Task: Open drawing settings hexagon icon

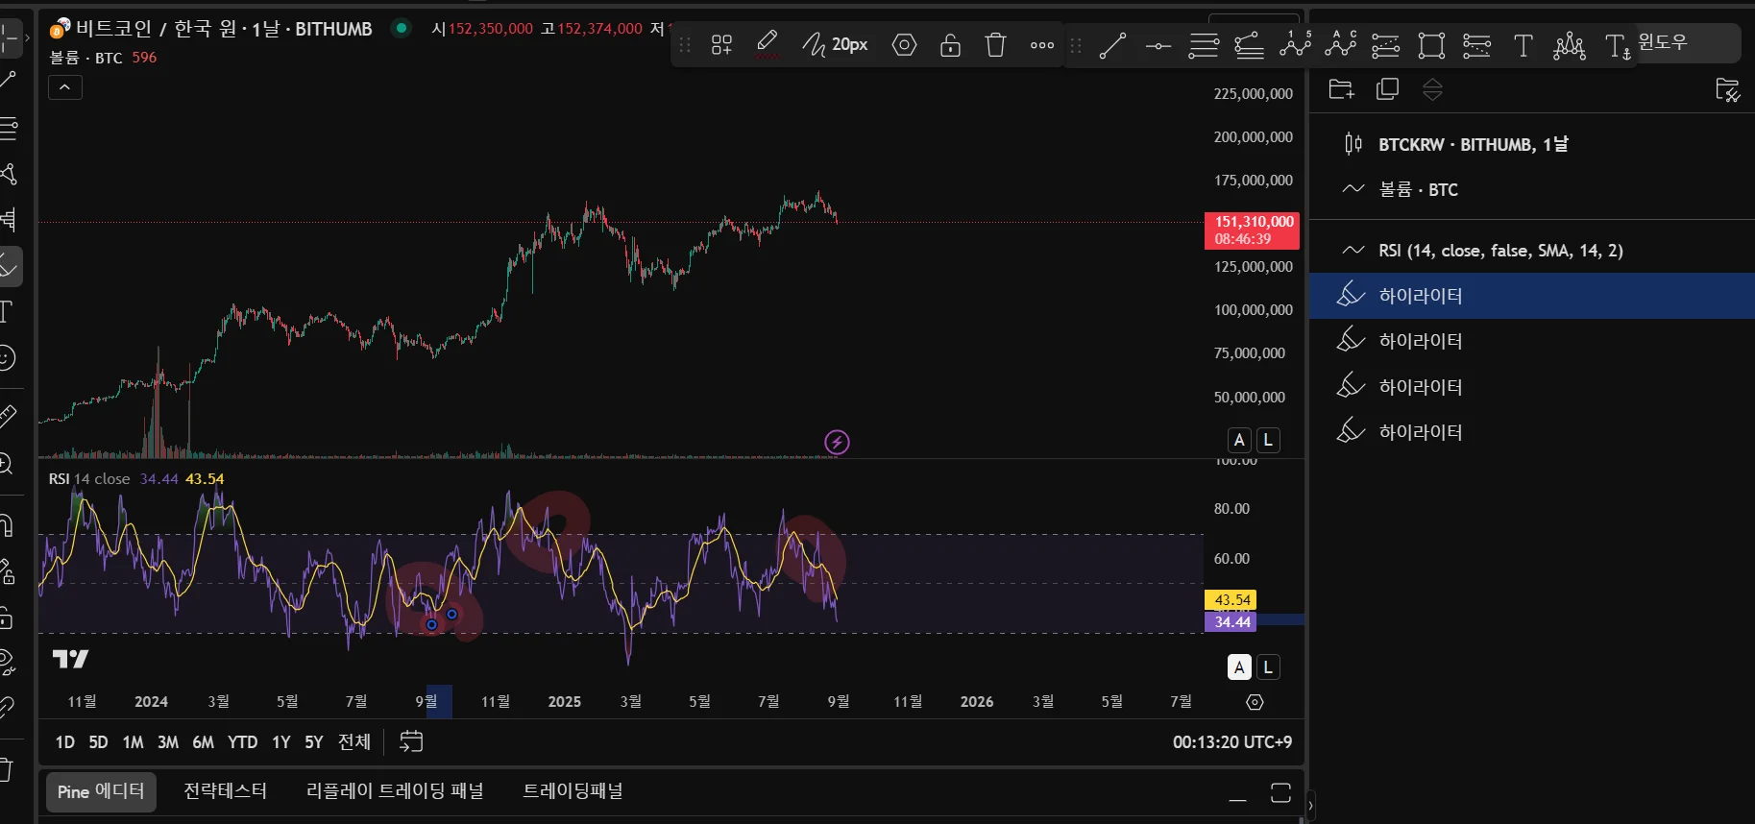Action: 904,45
